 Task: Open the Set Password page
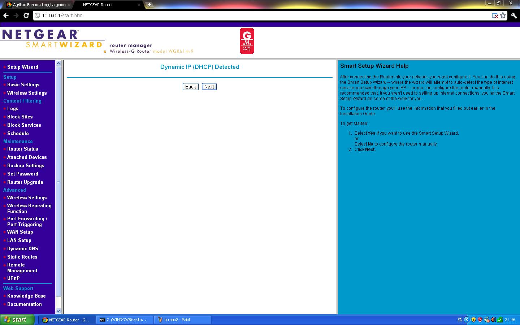[x=22, y=174]
